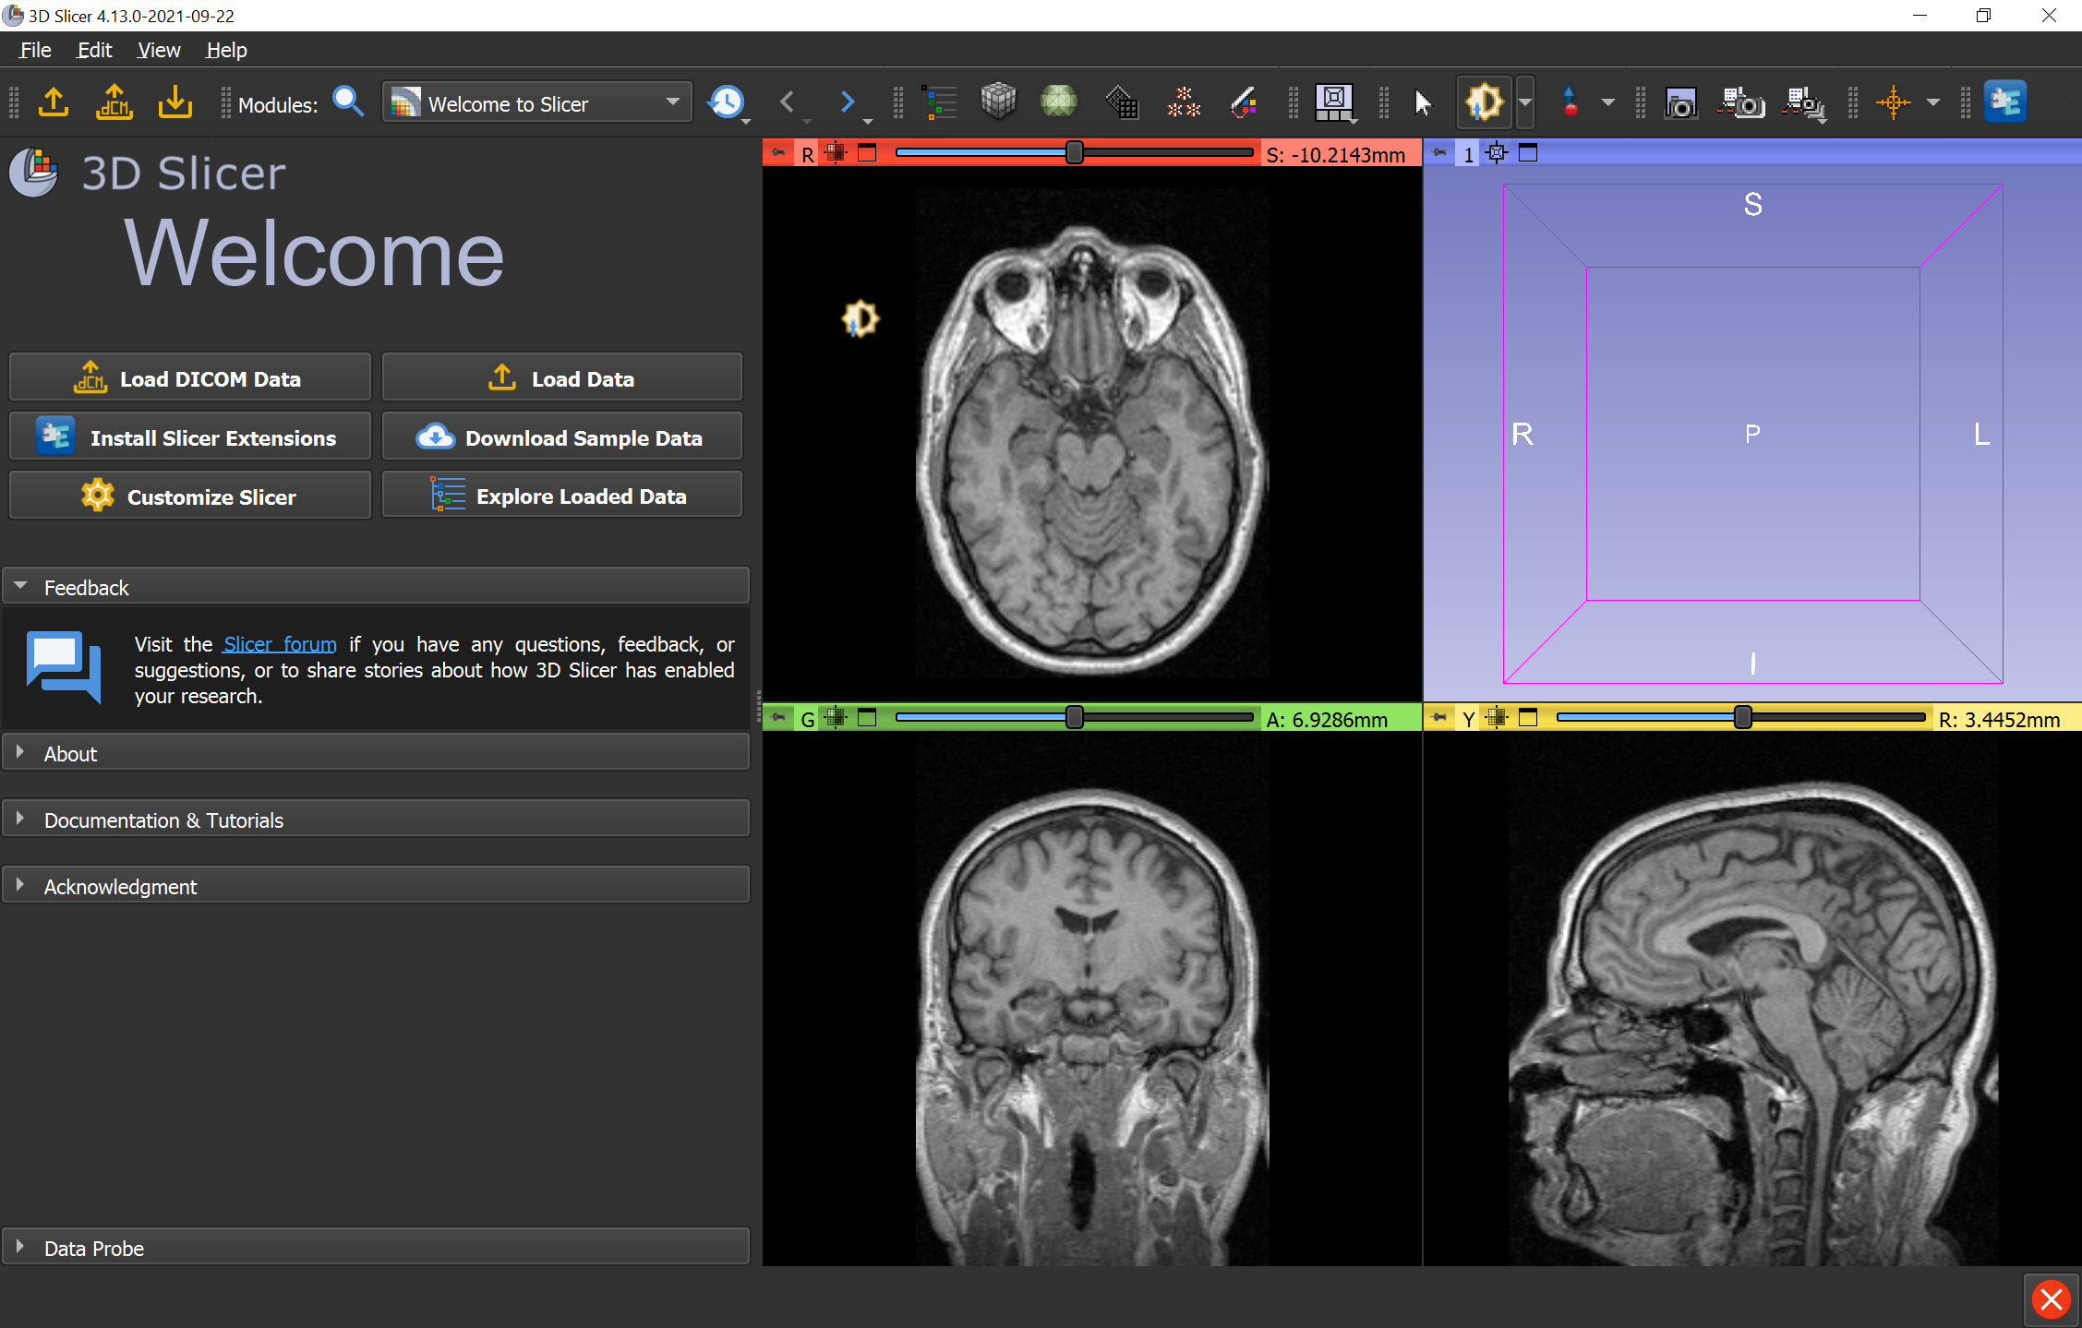Maximize the 3D view
Image resolution: width=2082 pixels, height=1328 pixels.
pos(1528,153)
